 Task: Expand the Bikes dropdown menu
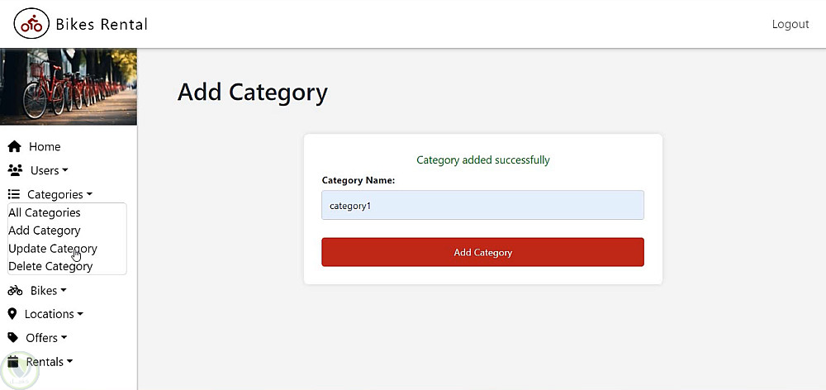48,290
